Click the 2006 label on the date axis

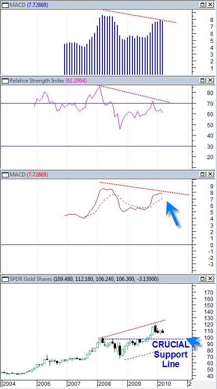click(x=43, y=384)
